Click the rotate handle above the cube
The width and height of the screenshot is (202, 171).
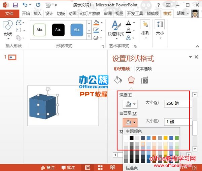tap(48, 89)
